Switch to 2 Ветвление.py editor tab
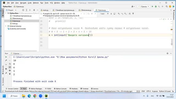The image size is (176, 99). point(86,10)
